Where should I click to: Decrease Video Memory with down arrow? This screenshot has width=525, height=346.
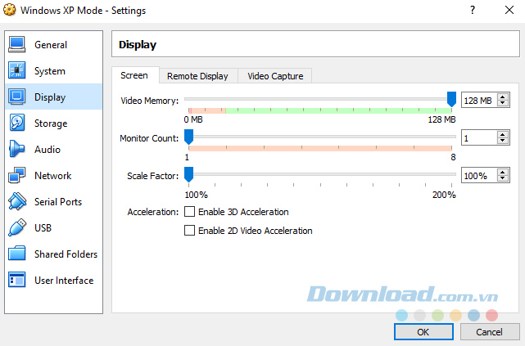pyautogui.click(x=503, y=103)
